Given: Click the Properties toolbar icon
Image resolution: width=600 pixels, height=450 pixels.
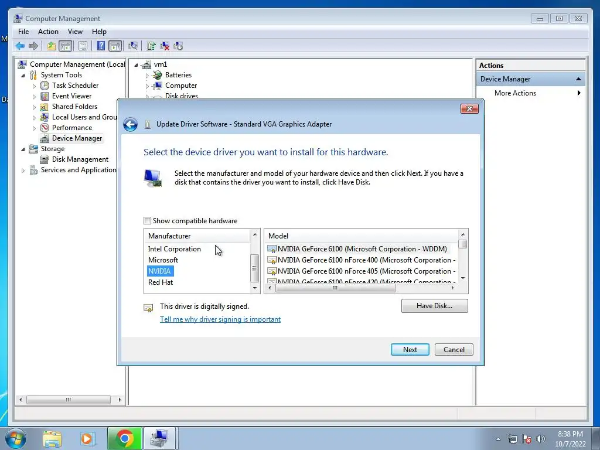Looking at the screenshot, I should [x=83, y=46].
